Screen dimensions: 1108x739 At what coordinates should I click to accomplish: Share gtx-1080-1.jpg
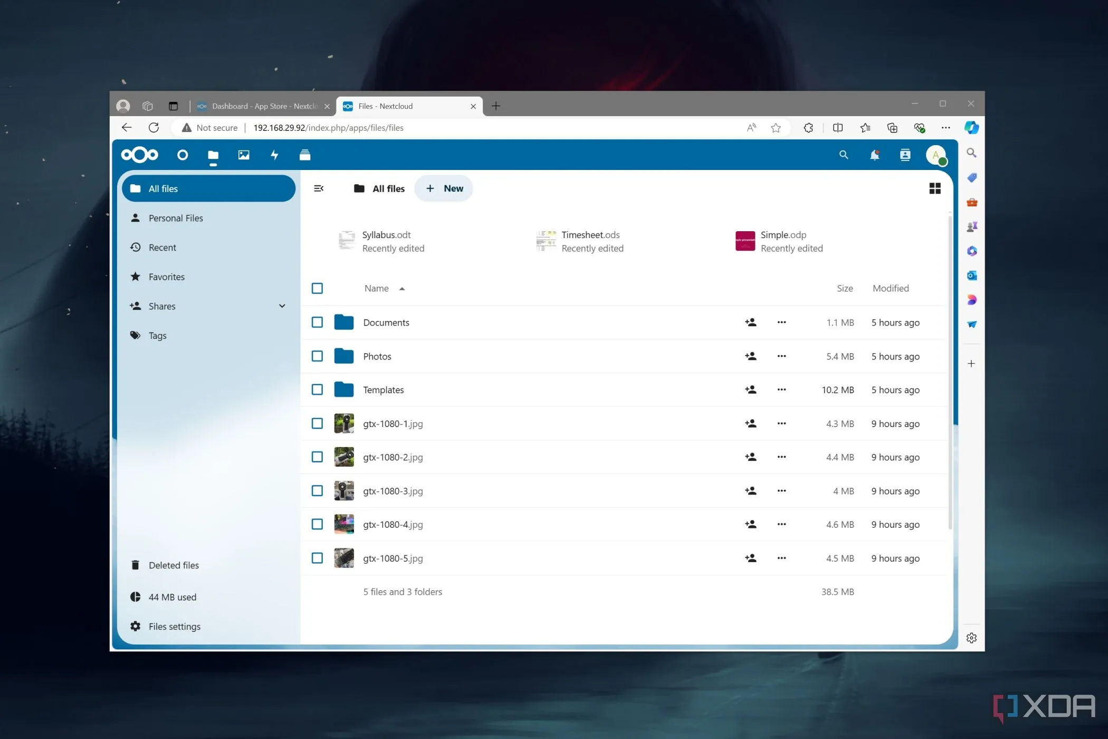click(x=750, y=423)
